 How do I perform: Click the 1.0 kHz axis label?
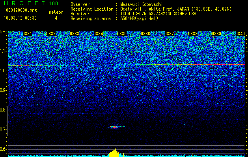[3, 71]
